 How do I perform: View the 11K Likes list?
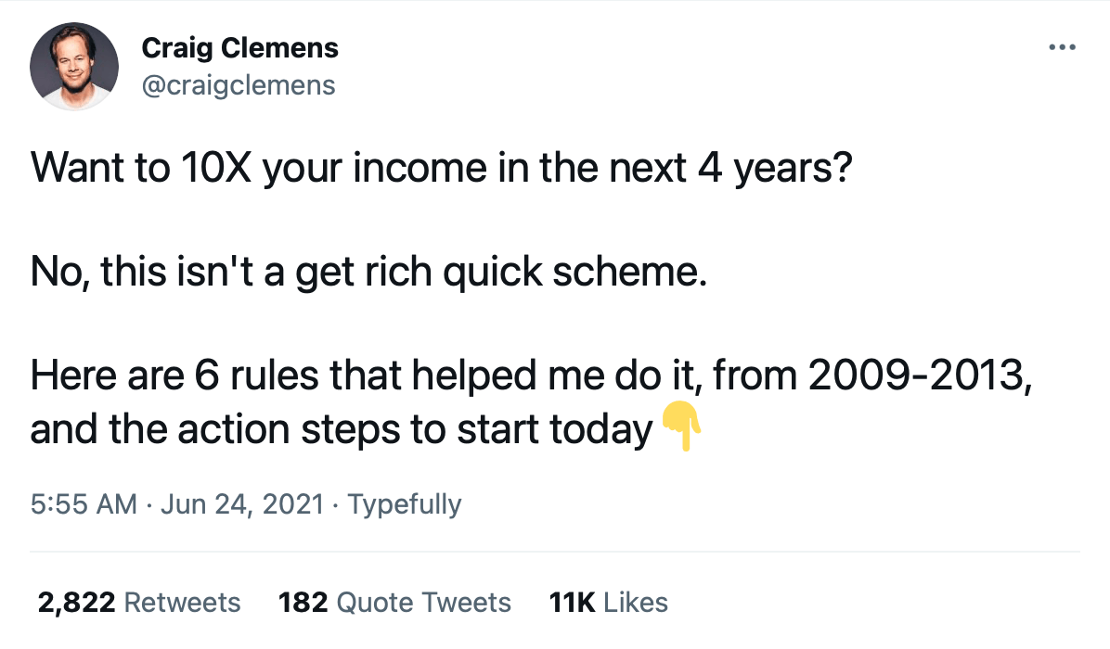click(608, 603)
